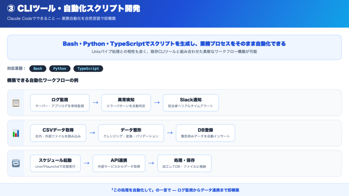Click the loop arrows icon in the schedule row
Screen dimensions: 349x196
pos(16,163)
